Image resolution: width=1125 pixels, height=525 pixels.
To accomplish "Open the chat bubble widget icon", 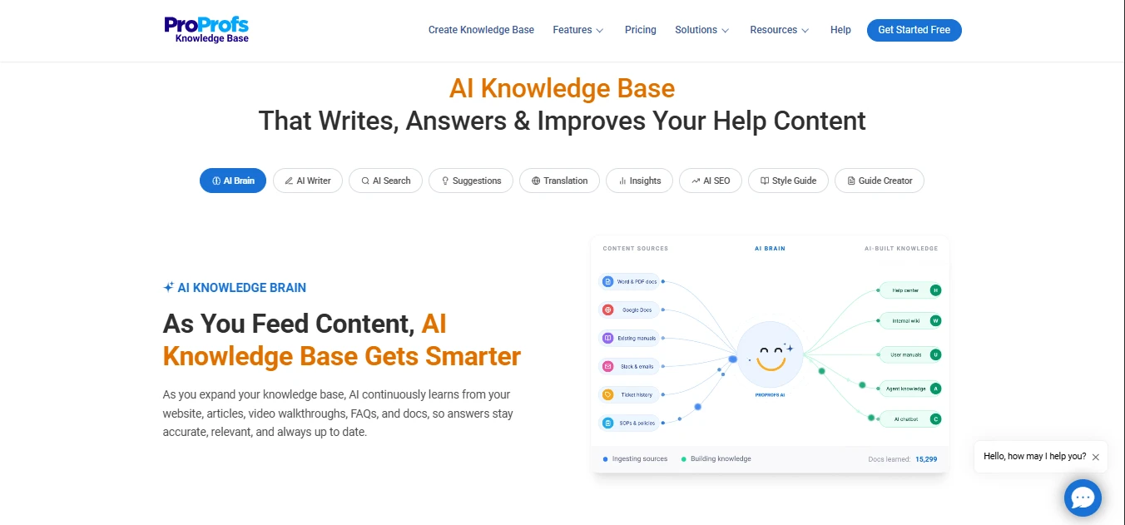I will tap(1083, 498).
